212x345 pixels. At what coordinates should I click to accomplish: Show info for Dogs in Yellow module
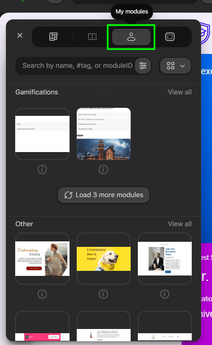pyautogui.click(x=103, y=294)
